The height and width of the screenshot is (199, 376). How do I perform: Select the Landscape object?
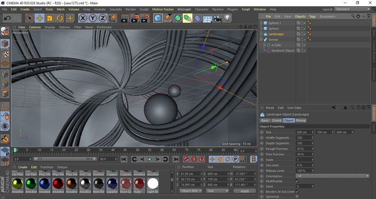(276, 34)
